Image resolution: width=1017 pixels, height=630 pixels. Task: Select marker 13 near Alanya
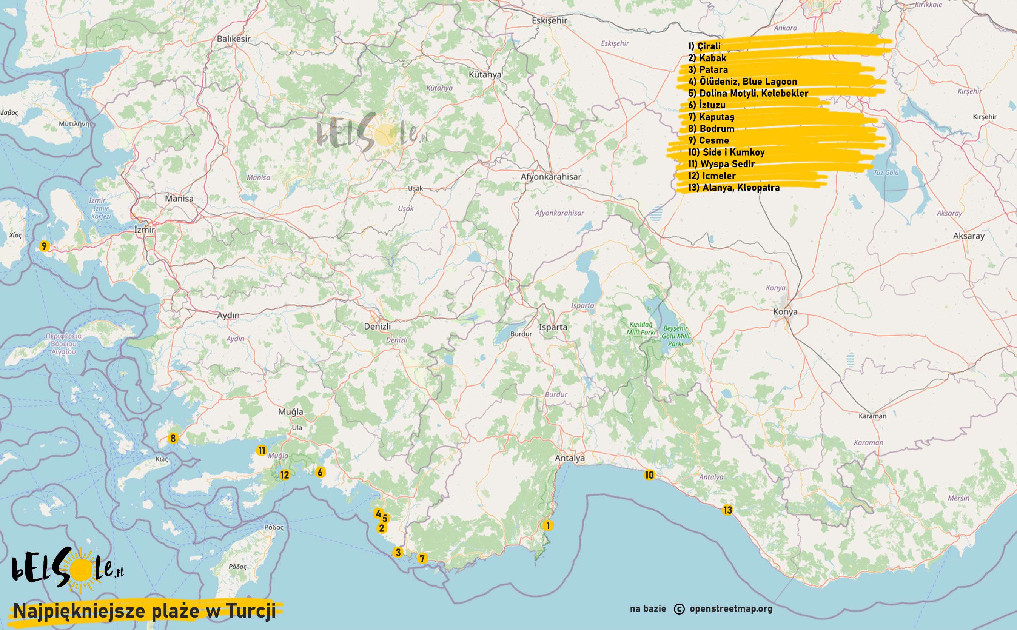click(727, 510)
